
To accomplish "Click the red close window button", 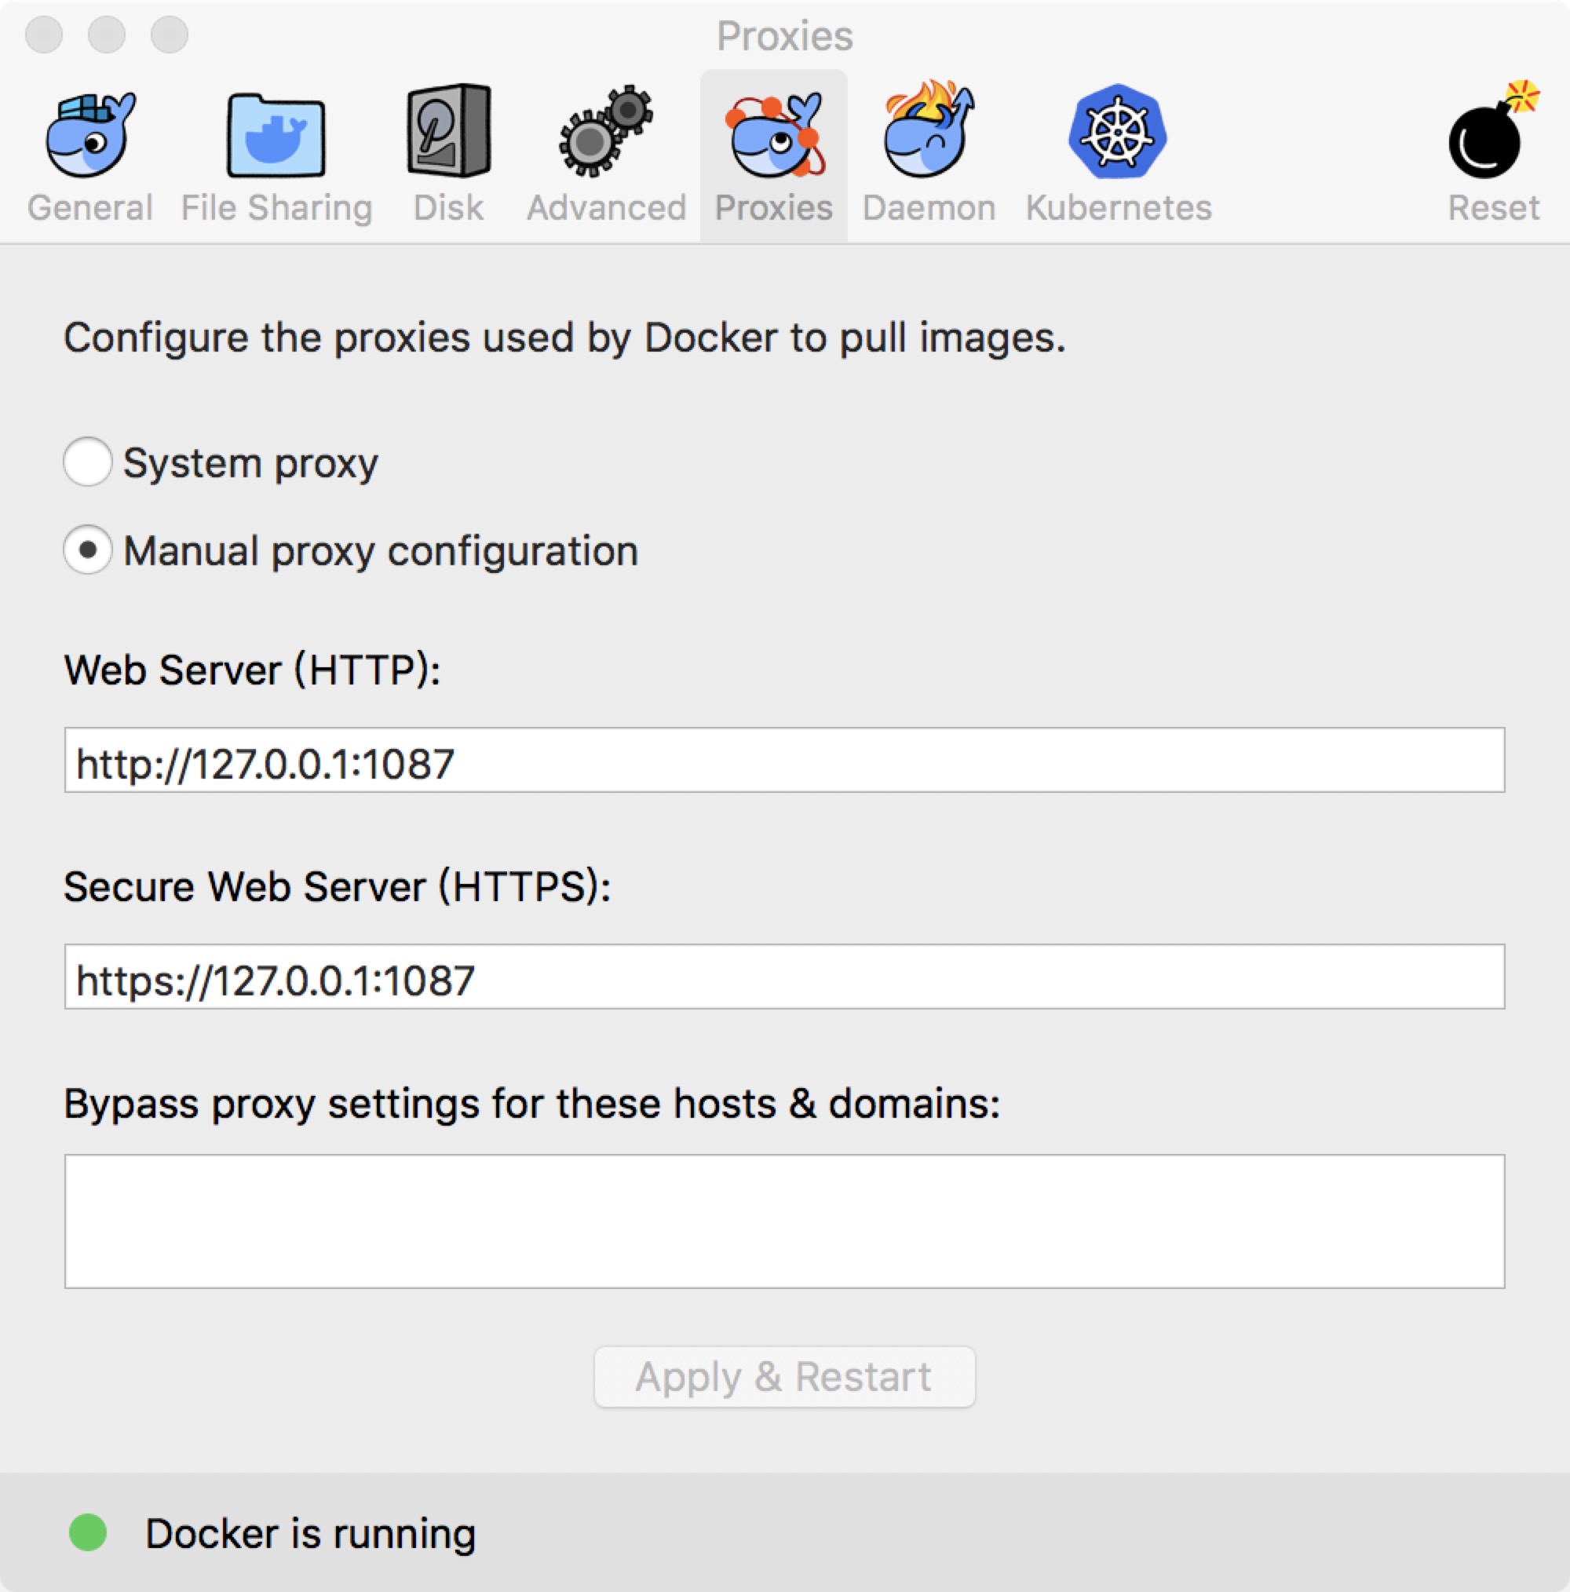I will (44, 35).
